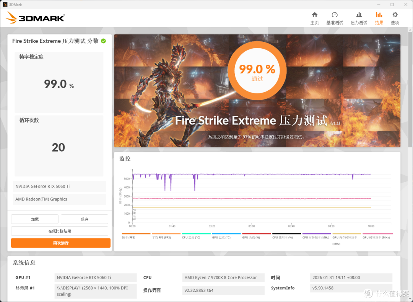This screenshot has height=302, width=413.
Task: Click the vertical scrollbar on right
Action: point(410,90)
